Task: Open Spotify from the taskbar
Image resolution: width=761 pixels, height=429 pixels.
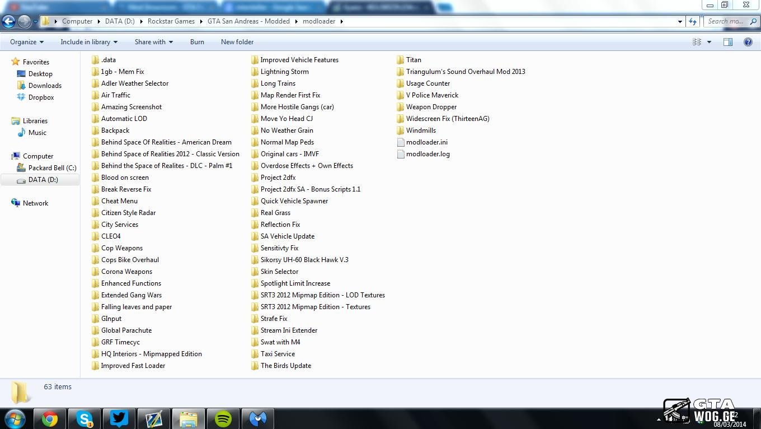Action: point(223,418)
